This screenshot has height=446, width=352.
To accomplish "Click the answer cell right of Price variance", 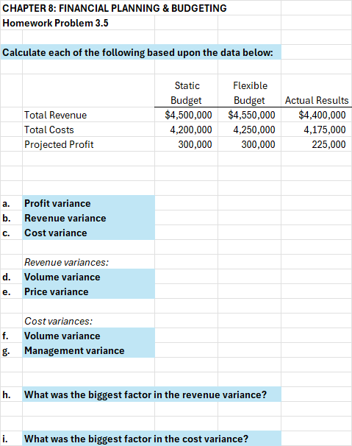I will coord(187,291).
